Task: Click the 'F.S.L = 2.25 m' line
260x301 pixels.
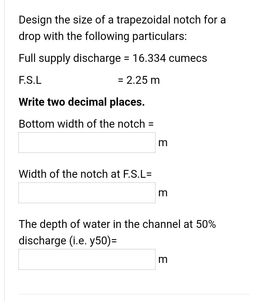Action: [89, 80]
